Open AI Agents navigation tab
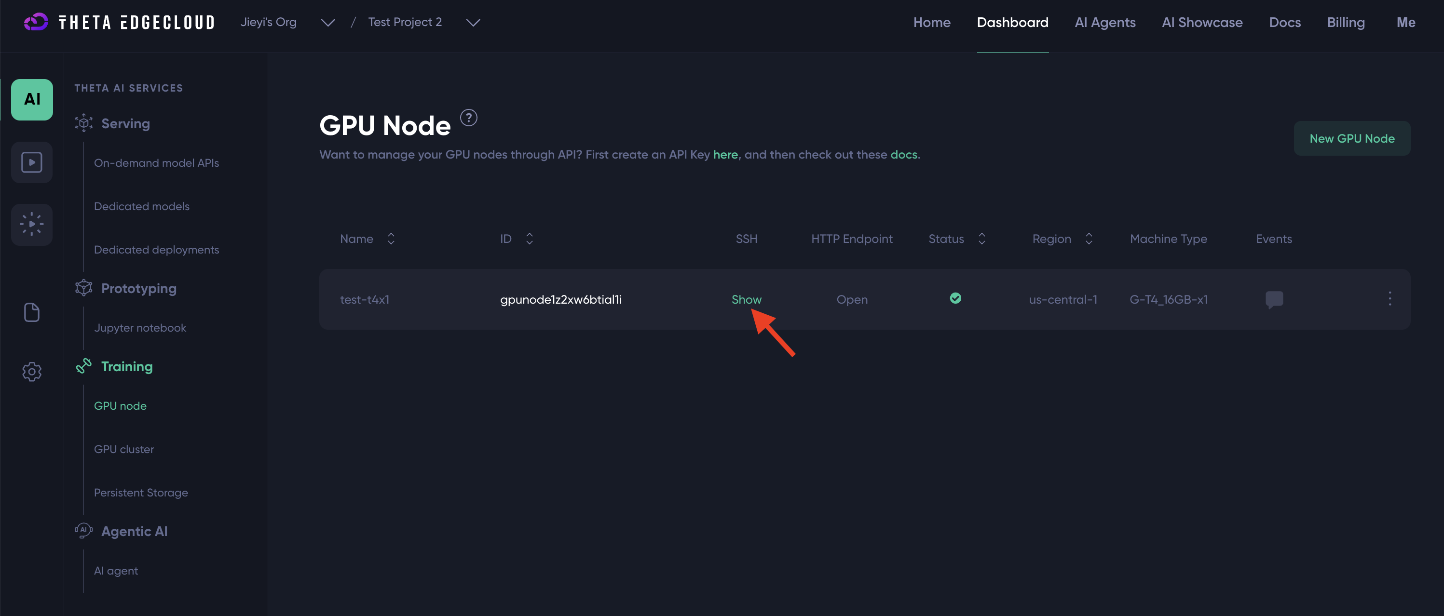This screenshot has width=1444, height=616. point(1104,22)
